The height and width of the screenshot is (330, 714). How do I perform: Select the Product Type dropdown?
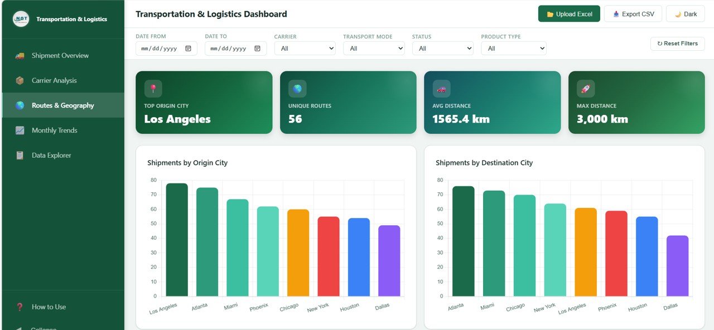click(x=513, y=48)
